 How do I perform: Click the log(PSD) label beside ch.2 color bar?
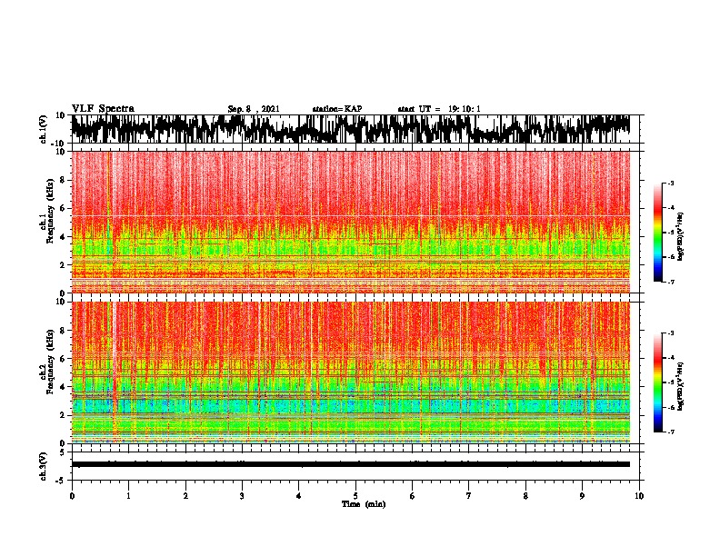coord(681,387)
